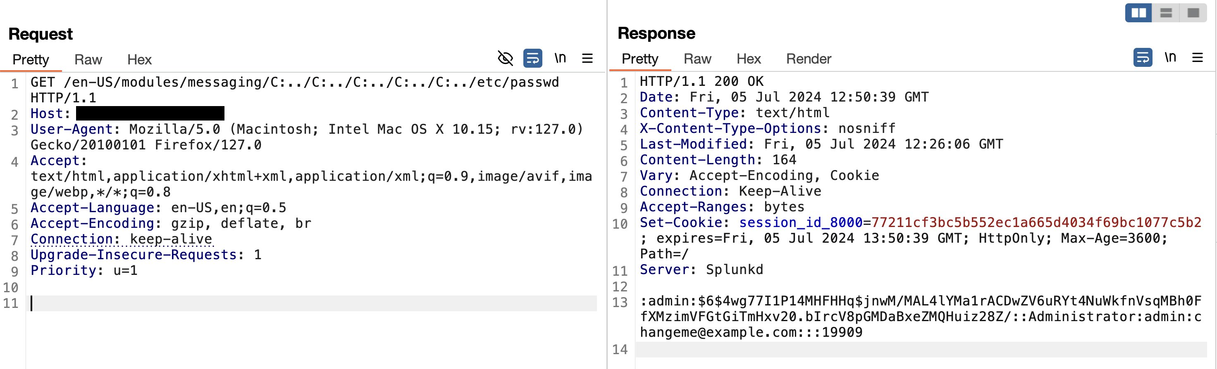1217x369 pixels.
Task: Switch Request view to Hex tab
Action: point(139,59)
